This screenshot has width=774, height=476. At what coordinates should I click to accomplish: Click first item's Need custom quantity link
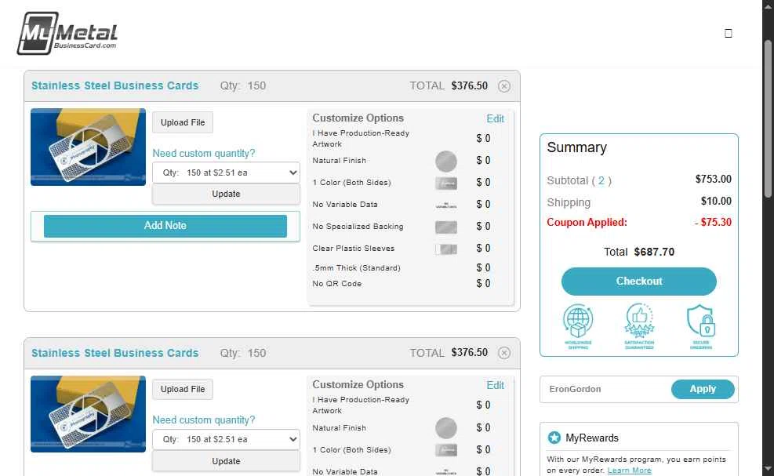[204, 154]
